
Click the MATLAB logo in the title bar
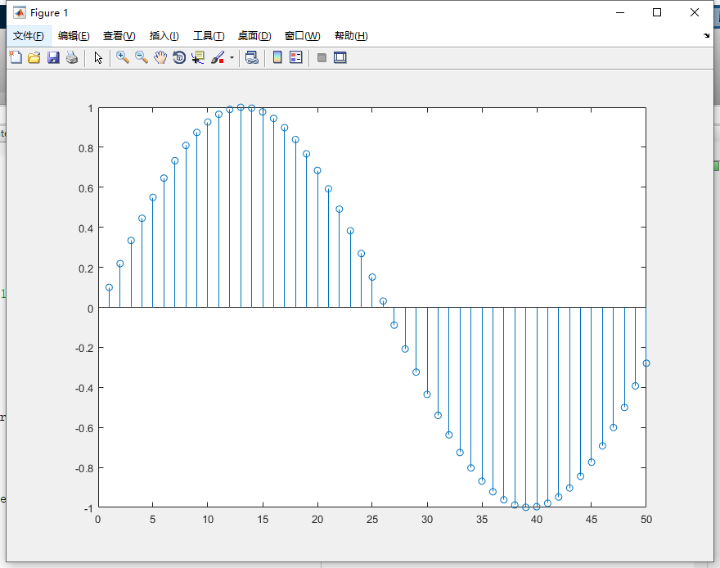tap(20, 12)
